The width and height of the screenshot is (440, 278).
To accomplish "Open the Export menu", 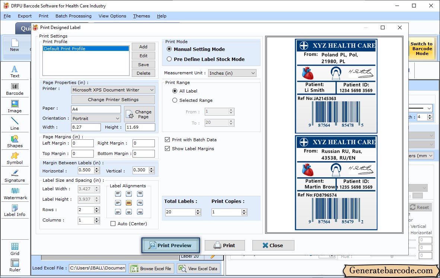I will click(x=25, y=16).
